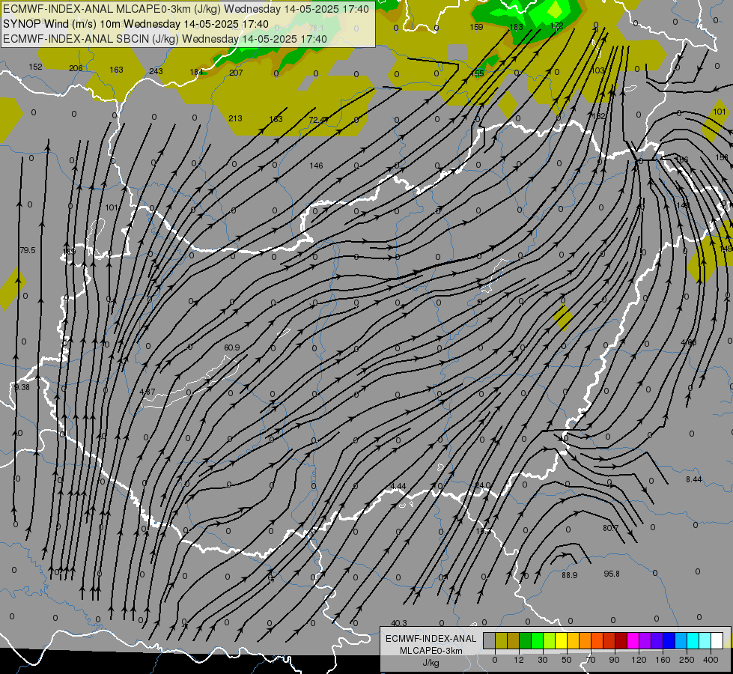The height and width of the screenshot is (674, 733).
Task: Click the map value '8.44'
Action: (x=694, y=479)
